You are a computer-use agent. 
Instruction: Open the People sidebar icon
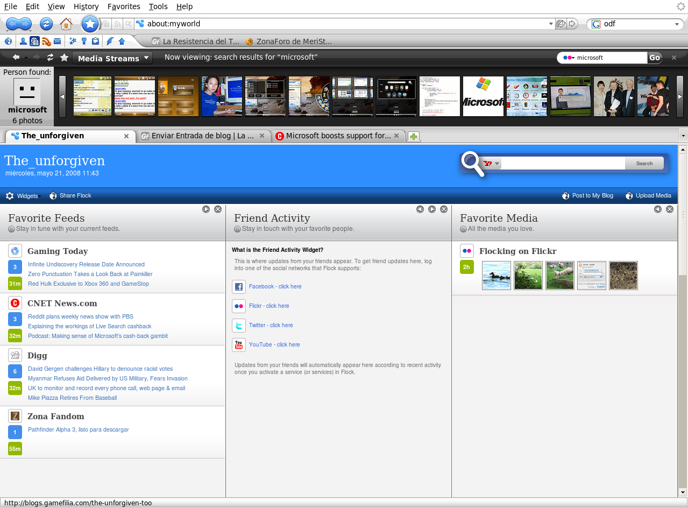23,41
